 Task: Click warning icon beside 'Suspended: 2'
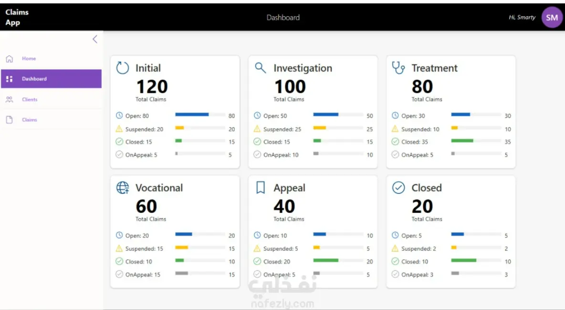pos(395,248)
